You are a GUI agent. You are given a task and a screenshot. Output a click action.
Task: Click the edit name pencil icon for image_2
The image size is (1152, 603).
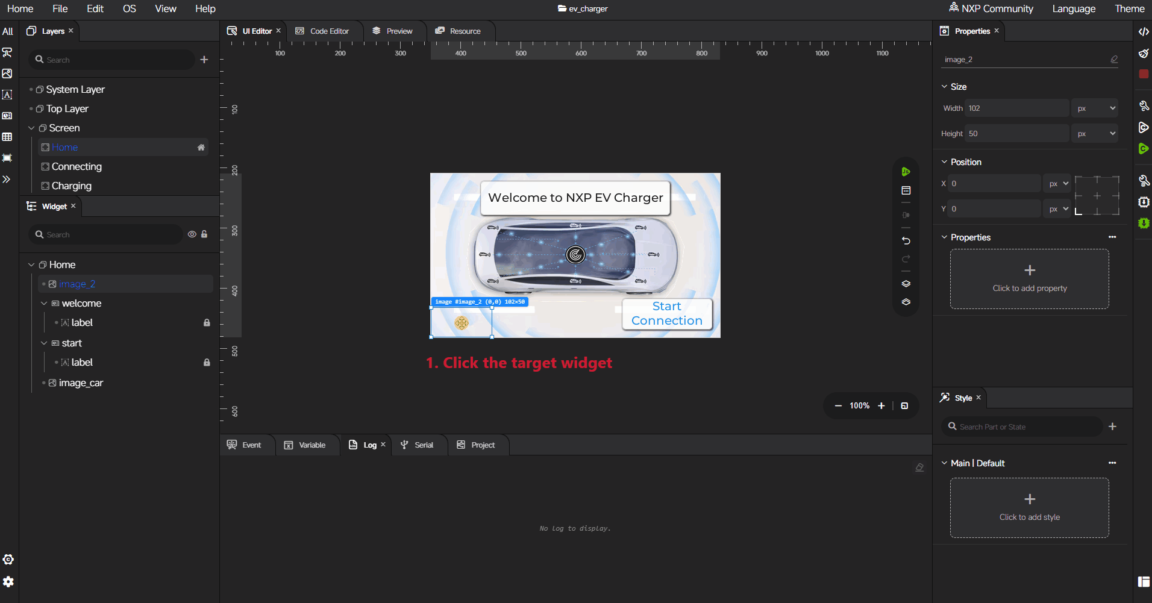1114,59
